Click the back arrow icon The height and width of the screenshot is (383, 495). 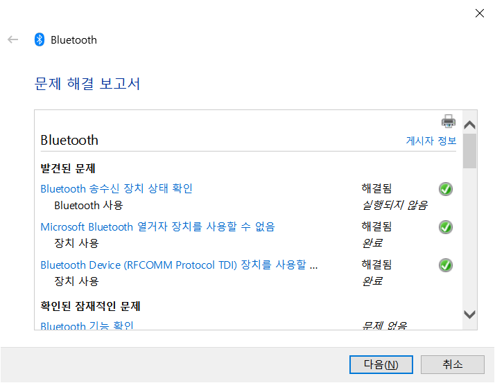(13, 39)
